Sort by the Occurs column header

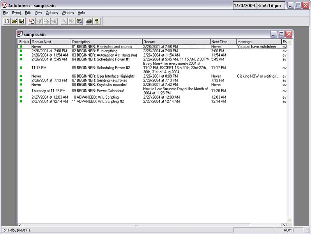tap(176, 42)
